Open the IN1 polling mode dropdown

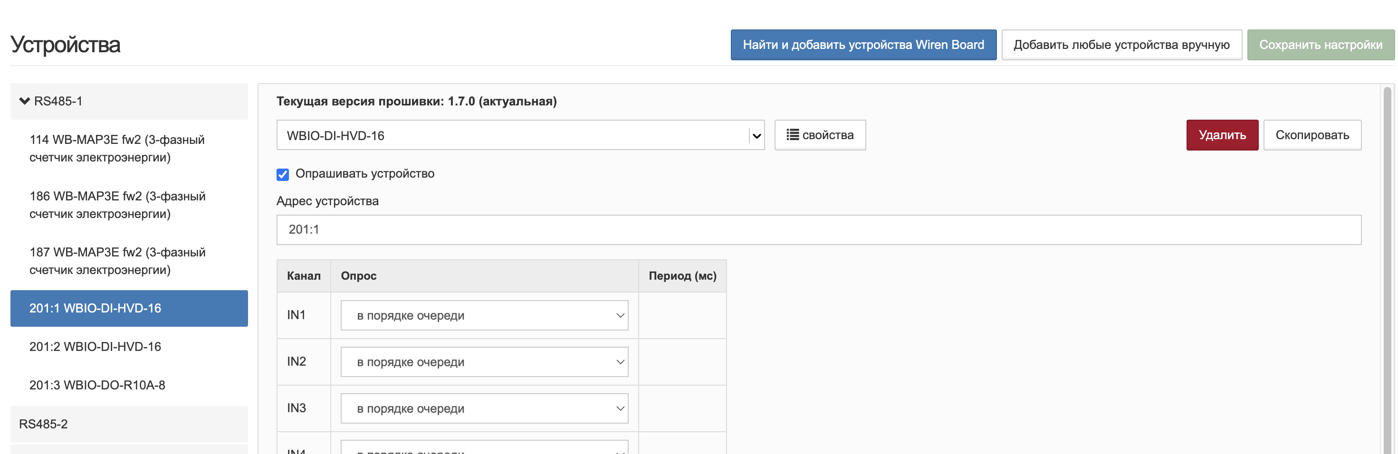point(484,315)
